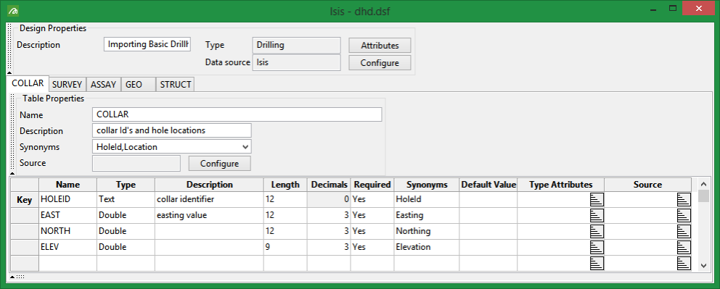The width and height of the screenshot is (720, 289).
Task: Click the Type column header
Action: [x=126, y=185]
